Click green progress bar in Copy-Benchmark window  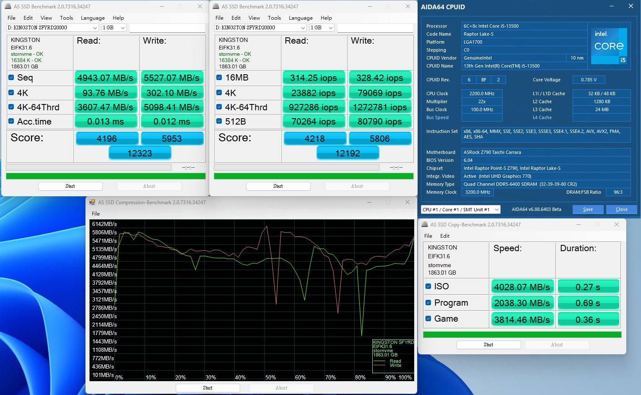tap(522, 335)
